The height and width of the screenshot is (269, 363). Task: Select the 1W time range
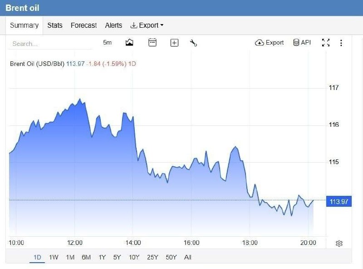tap(54, 257)
